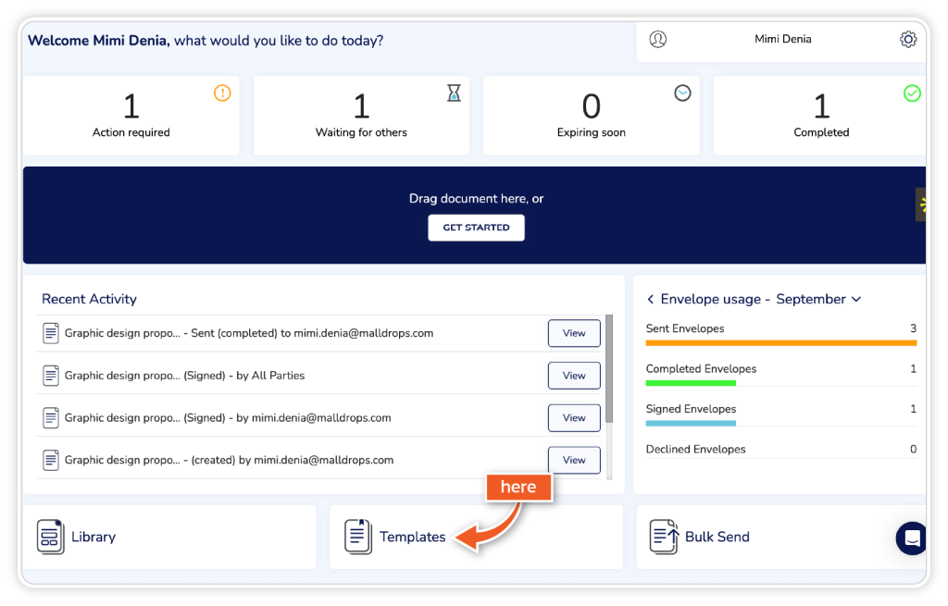Click the green Completed checkmark icon
Image resolution: width=948 pixels, height=606 pixels.
click(x=912, y=93)
